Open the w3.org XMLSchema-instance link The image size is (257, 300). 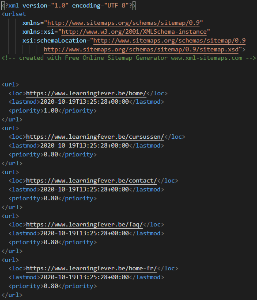click(x=134, y=32)
